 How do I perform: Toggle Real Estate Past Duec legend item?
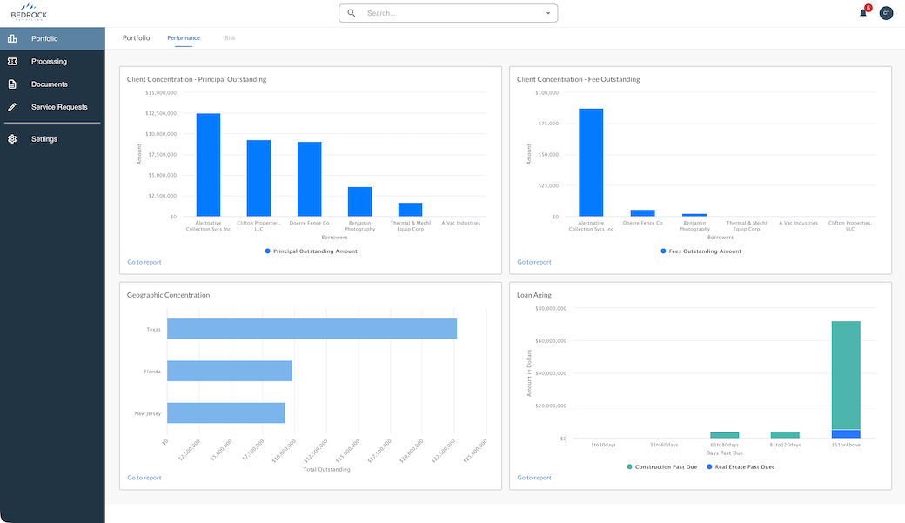[741, 467]
